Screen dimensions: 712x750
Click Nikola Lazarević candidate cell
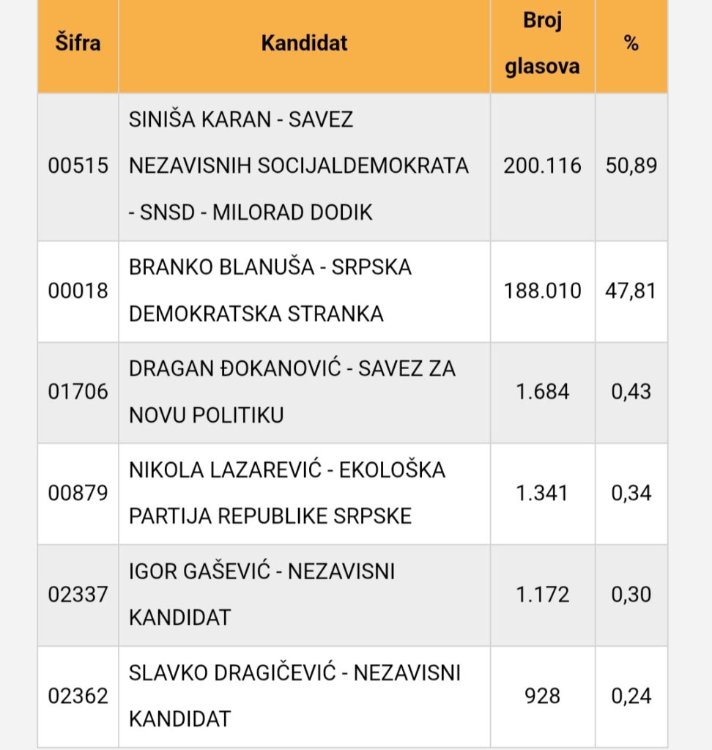[287, 493]
